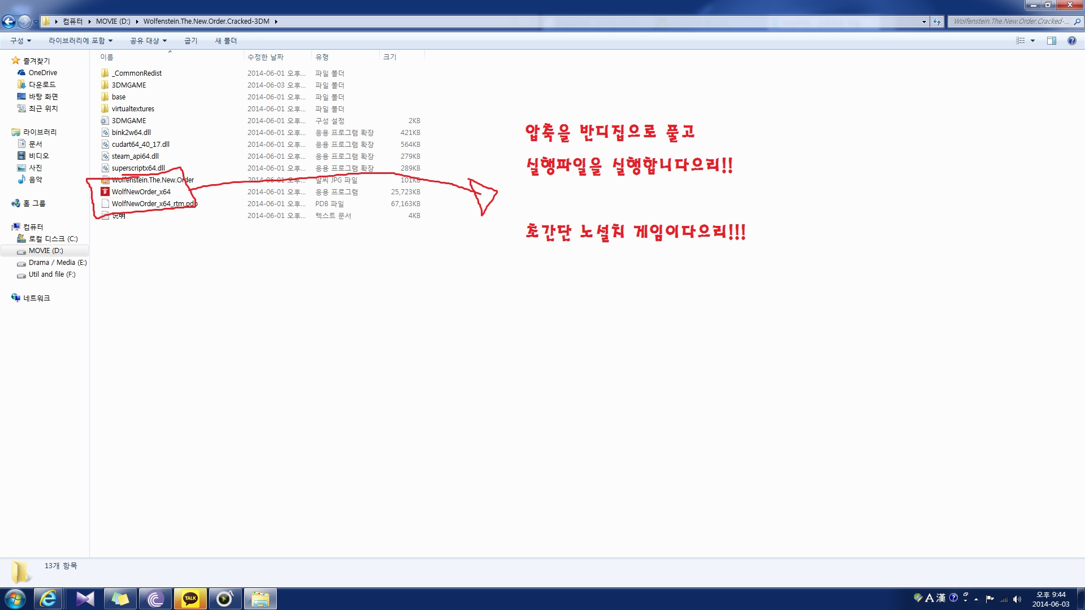This screenshot has height=610, width=1085.
Task: Open the 사진 library
Action: [x=35, y=168]
